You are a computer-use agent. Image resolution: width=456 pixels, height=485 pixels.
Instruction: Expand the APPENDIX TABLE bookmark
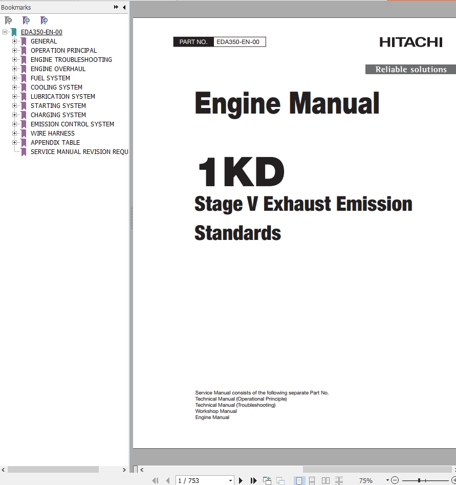(x=14, y=143)
